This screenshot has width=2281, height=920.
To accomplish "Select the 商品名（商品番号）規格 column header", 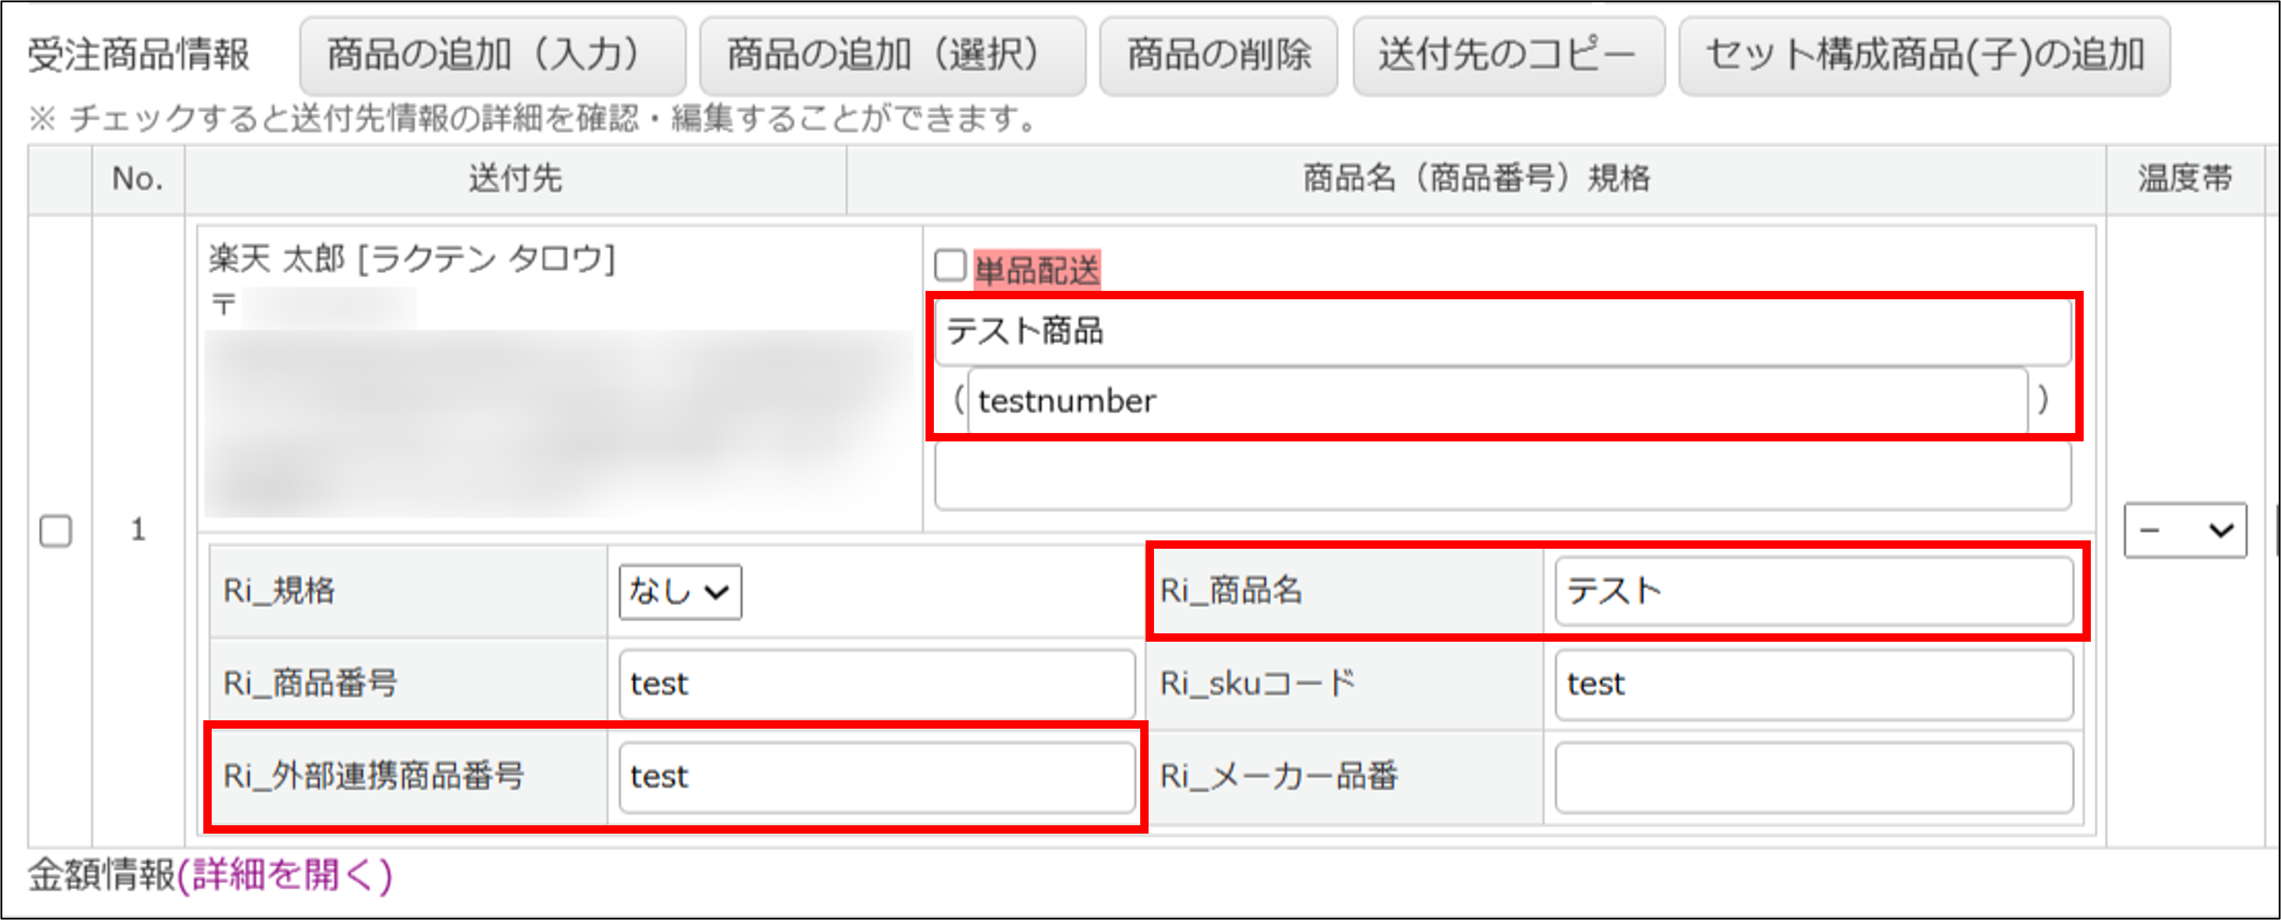I will pyautogui.click(x=1476, y=179).
